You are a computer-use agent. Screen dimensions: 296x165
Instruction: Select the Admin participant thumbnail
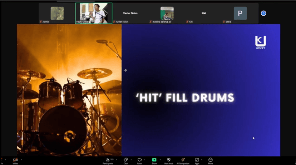click(x=57, y=14)
